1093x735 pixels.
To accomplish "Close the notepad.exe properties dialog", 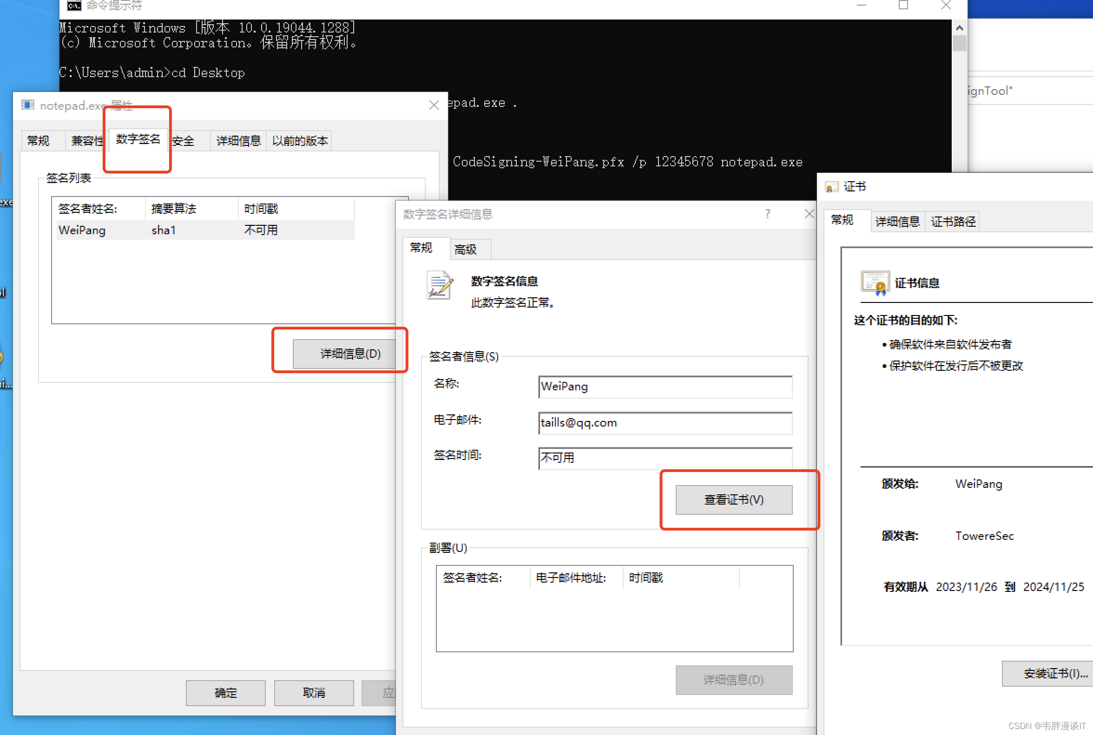I will (434, 105).
